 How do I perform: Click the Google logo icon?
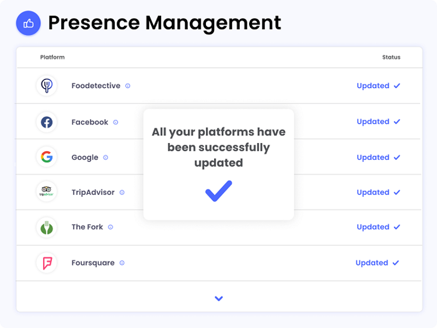47,157
